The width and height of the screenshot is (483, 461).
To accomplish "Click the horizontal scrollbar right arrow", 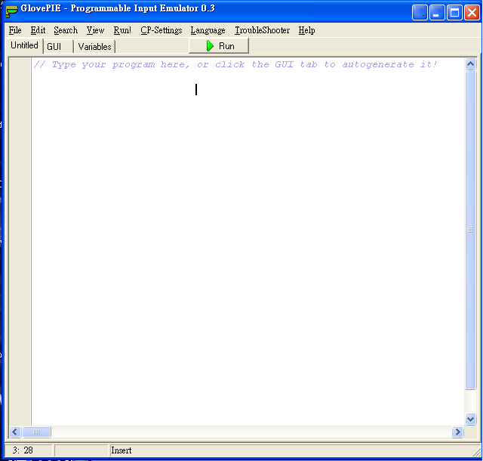I will coord(458,432).
